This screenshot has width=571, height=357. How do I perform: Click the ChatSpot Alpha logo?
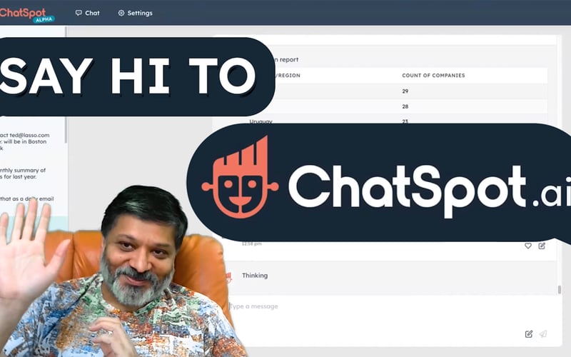(27, 14)
